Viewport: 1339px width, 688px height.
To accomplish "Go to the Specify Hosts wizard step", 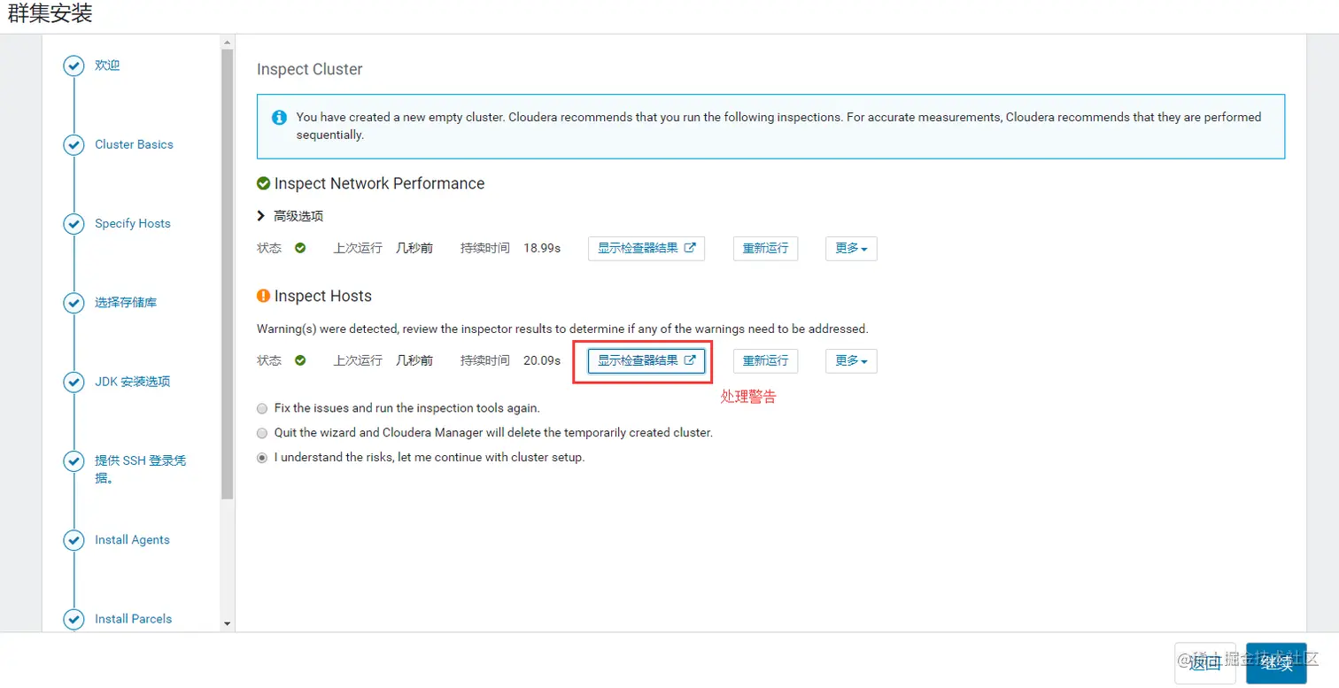I will (133, 223).
